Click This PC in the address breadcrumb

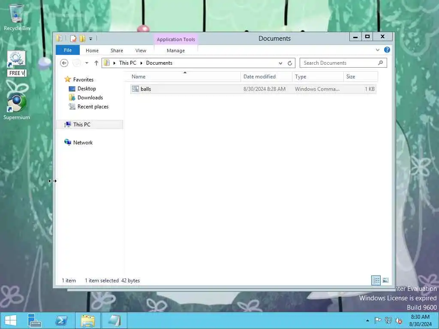pos(128,63)
